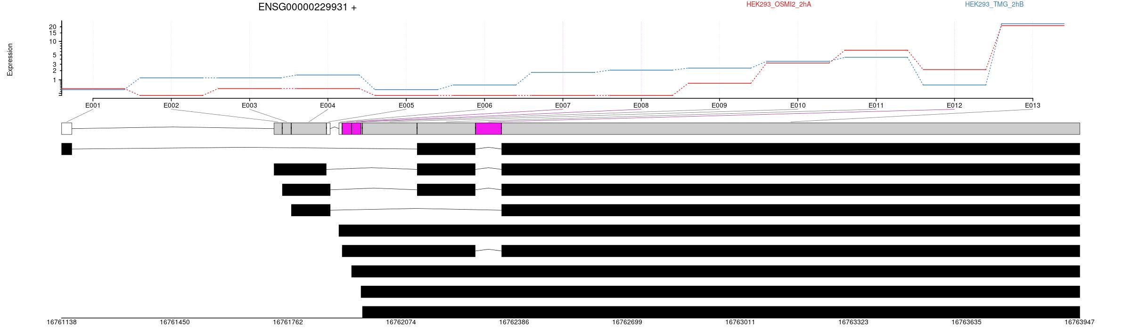Click exon label E013
Screen dimensions: 1131x329
tap(1033, 106)
